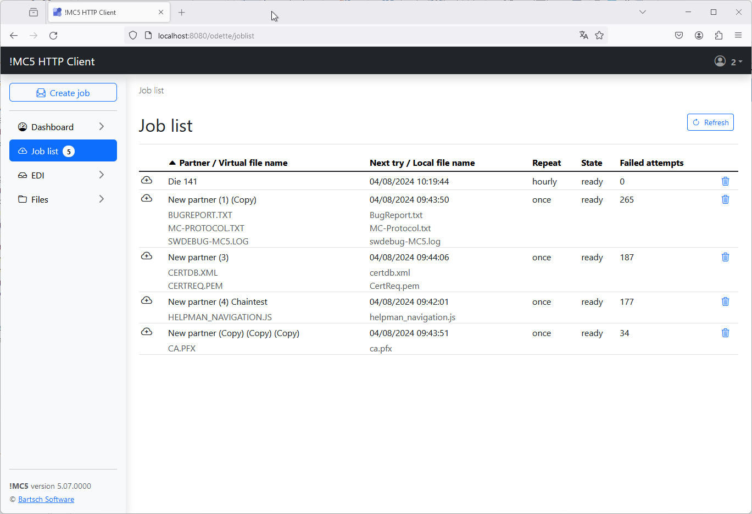Select CA.PFX virtual file name

pos(182,348)
